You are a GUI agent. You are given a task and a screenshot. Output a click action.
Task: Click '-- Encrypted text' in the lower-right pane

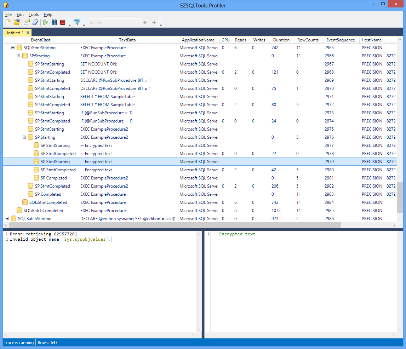point(233,234)
